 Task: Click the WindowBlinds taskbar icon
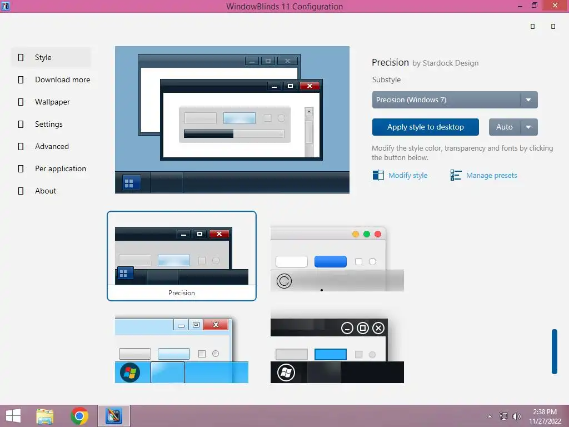[113, 416]
